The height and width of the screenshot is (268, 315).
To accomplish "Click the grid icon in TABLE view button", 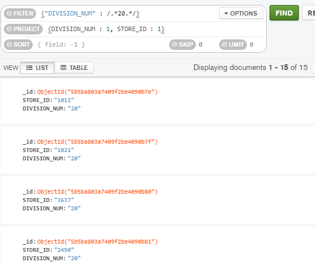I will [63, 68].
